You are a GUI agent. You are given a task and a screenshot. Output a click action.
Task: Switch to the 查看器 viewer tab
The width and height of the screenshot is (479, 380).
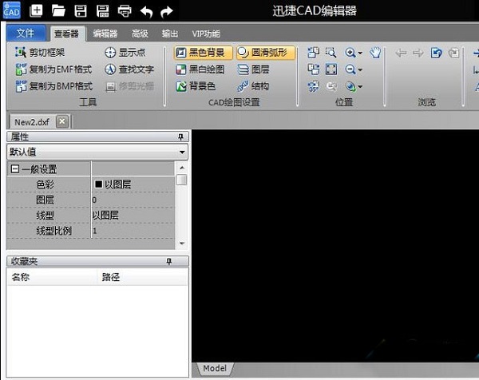click(66, 34)
